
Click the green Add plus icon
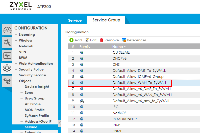coord(71,40)
